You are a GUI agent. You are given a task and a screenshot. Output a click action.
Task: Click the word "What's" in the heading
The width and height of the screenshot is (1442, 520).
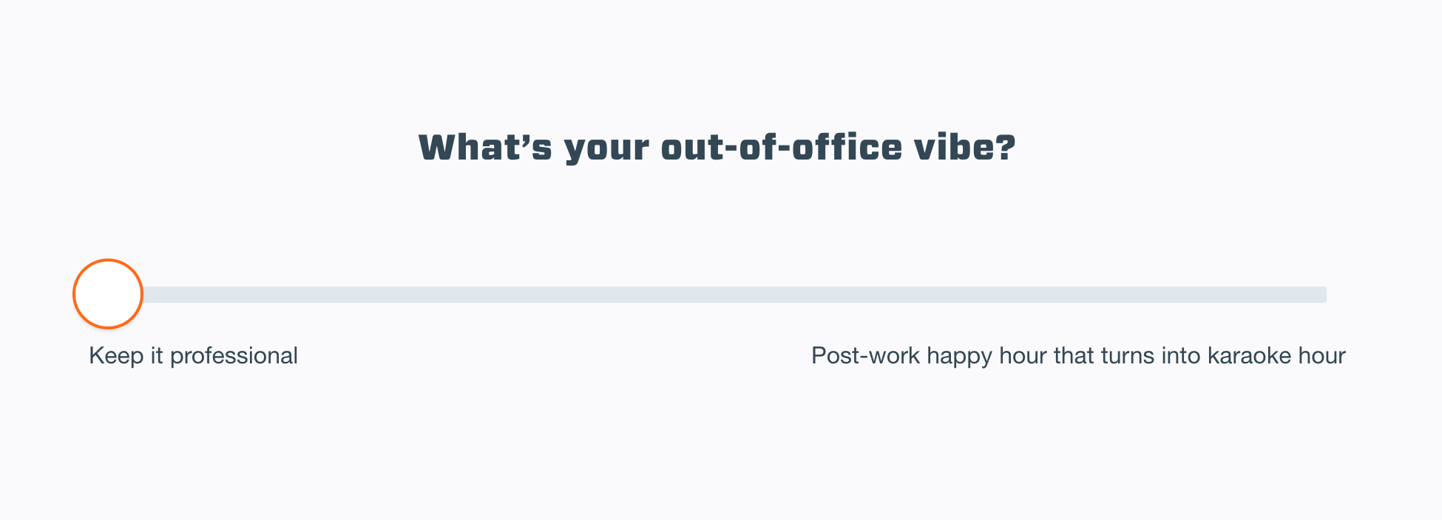(x=485, y=148)
